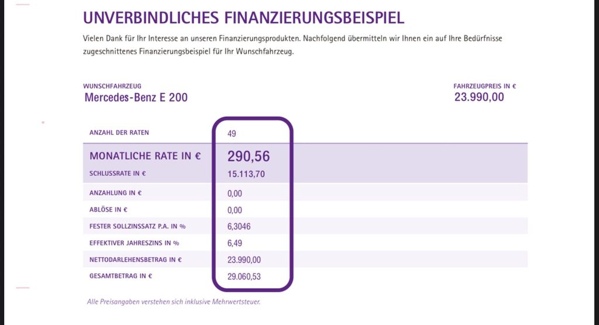Click the heading Unverbindliches Finanzierungsbeispiel
The width and height of the screenshot is (599, 325).
click(243, 18)
